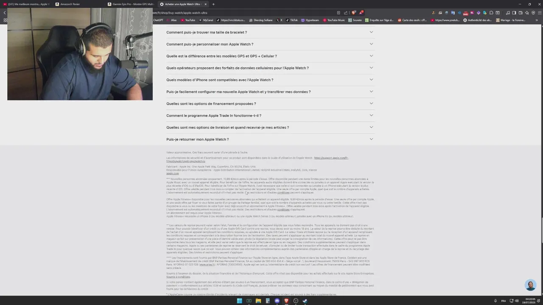Viewport: 543px width, 305px height.
Task: Click the page vertical scrollbar thumb
Action: coord(541,230)
